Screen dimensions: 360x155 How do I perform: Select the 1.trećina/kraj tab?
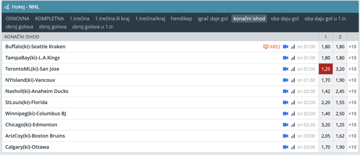(x=150, y=19)
